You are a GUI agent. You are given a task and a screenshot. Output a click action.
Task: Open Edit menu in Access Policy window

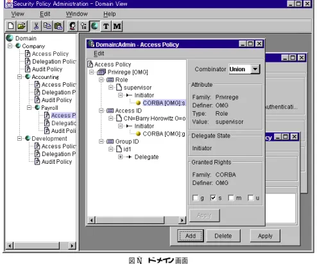(x=99, y=53)
